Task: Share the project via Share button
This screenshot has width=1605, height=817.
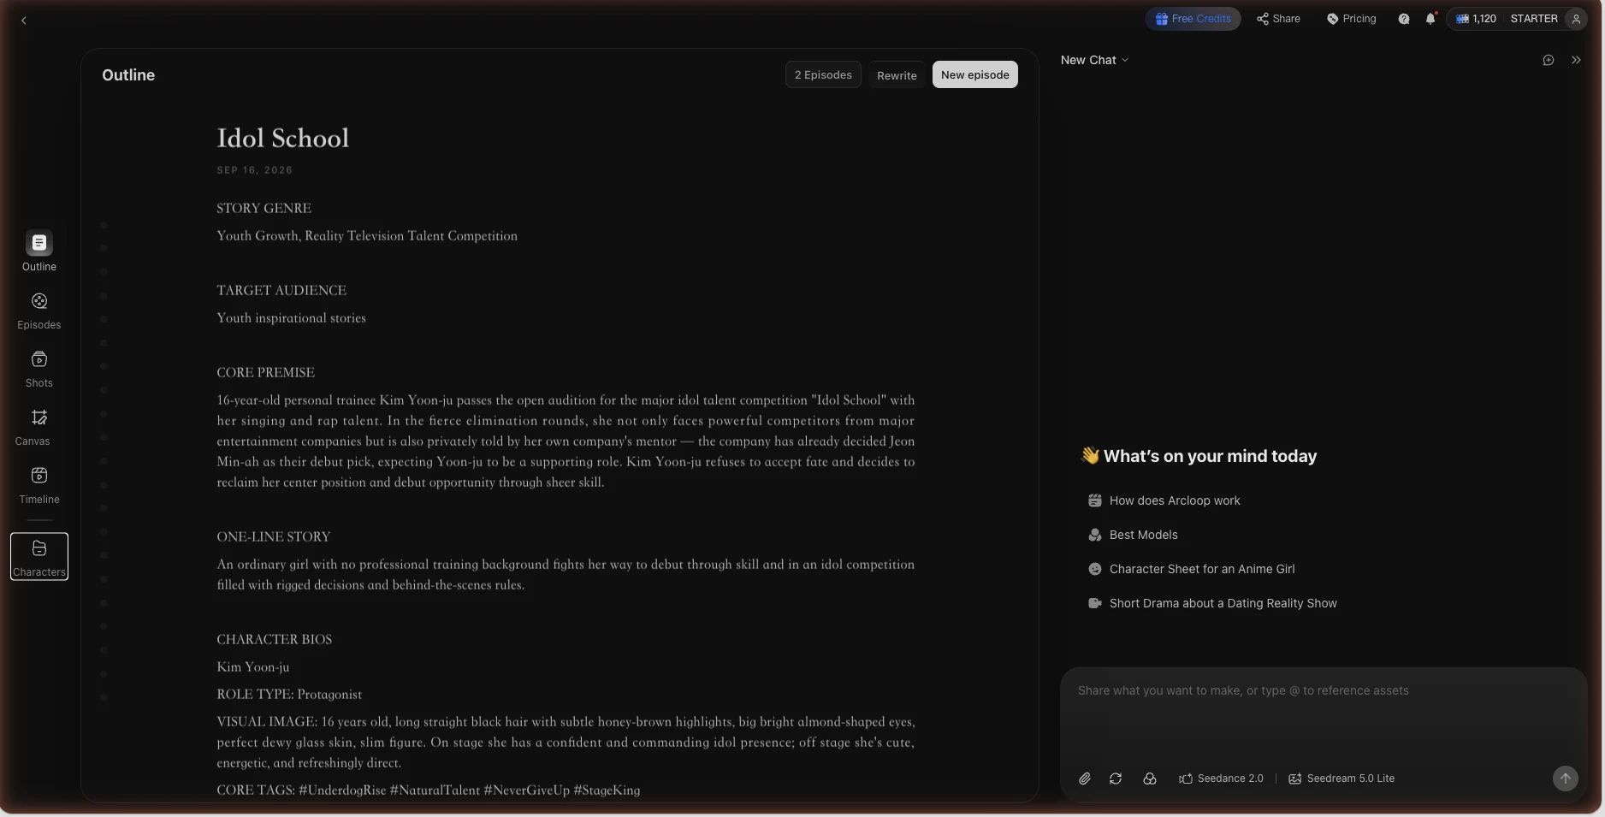Action: pos(1278,19)
